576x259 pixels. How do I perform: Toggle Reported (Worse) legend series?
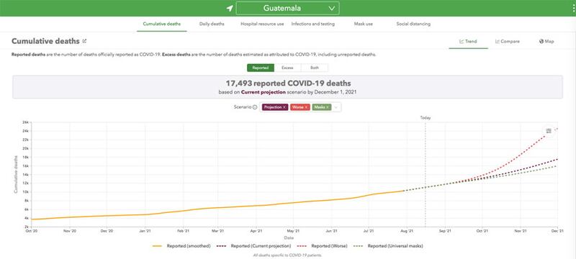[323, 246]
